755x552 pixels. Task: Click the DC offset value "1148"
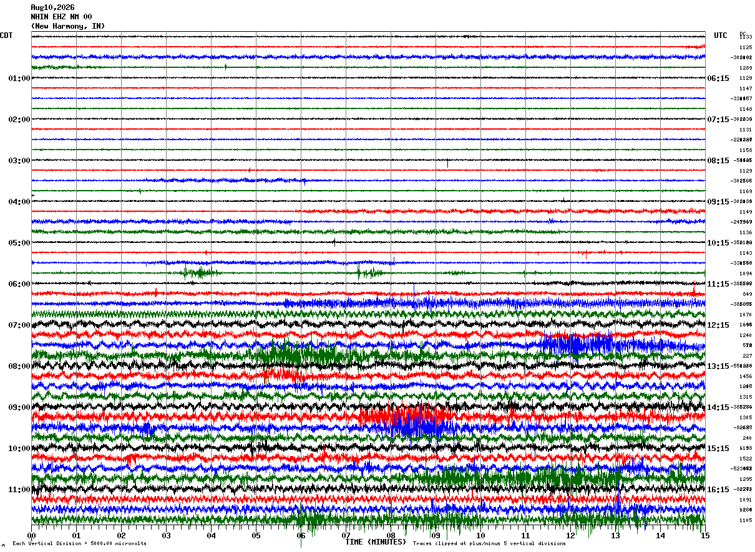tap(746, 109)
